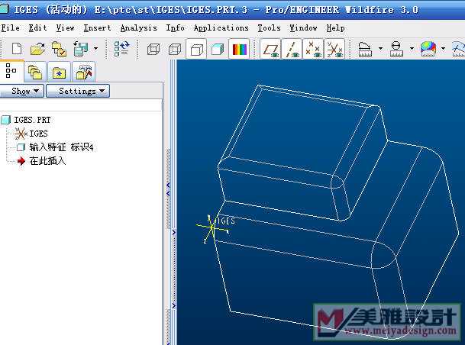Open dropdown next to diameter measure icon
465x345 pixels.
pos(412,48)
